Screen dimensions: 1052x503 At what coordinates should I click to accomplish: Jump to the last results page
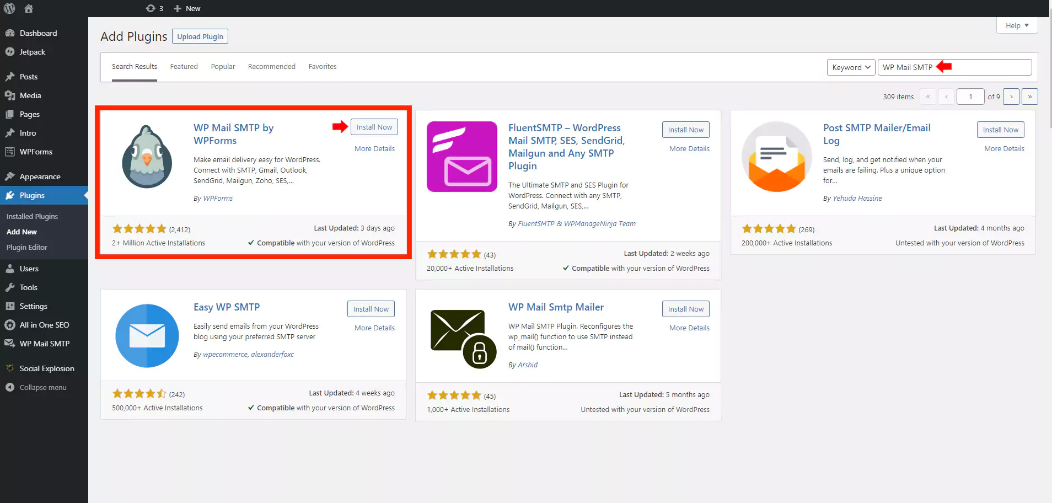point(1029,97)
